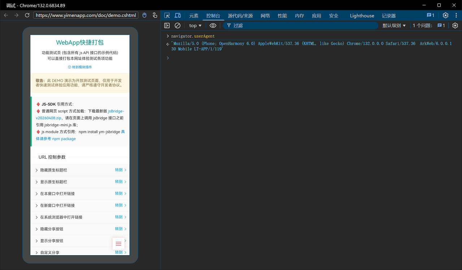462x270 pixels.
Task: Go back with the left arrow button
Action: click(x=6, y=15)
